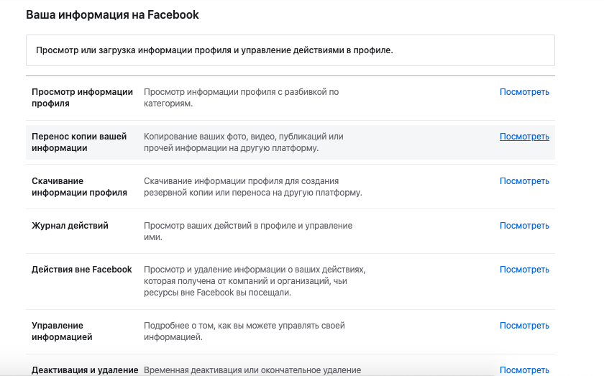
Task: Click description 'Просмотр информации профиля с разбивкой по категориям'
Action: [242, 98]
